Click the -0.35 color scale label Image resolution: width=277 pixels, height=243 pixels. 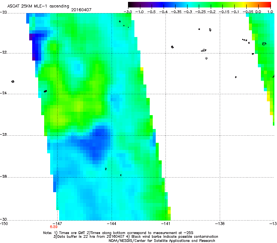tap(177, 12)
